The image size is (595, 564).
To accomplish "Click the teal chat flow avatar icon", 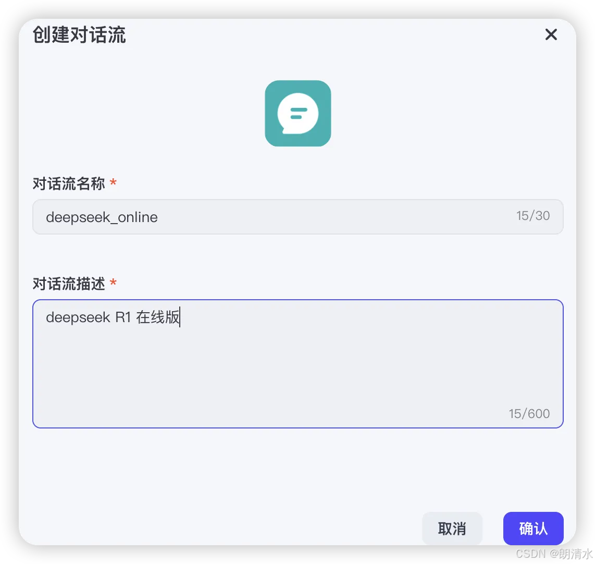I will coord(298,113).
